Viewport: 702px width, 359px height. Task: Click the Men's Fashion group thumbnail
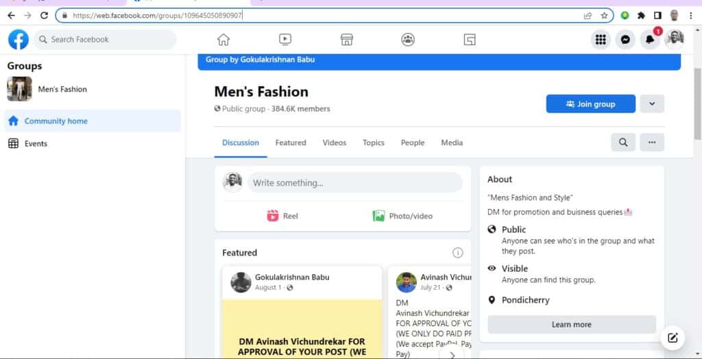19,89
